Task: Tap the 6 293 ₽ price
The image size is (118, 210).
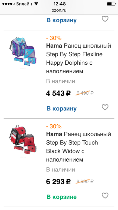Action: pos(58,182)
